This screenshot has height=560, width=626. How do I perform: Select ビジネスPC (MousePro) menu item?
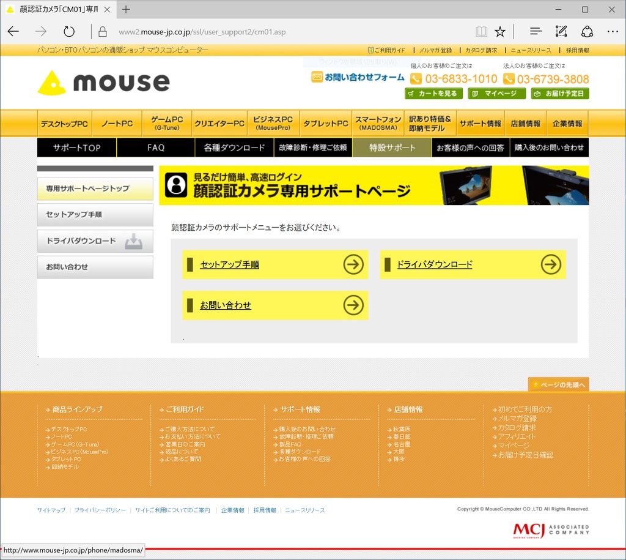coord(273,124)
